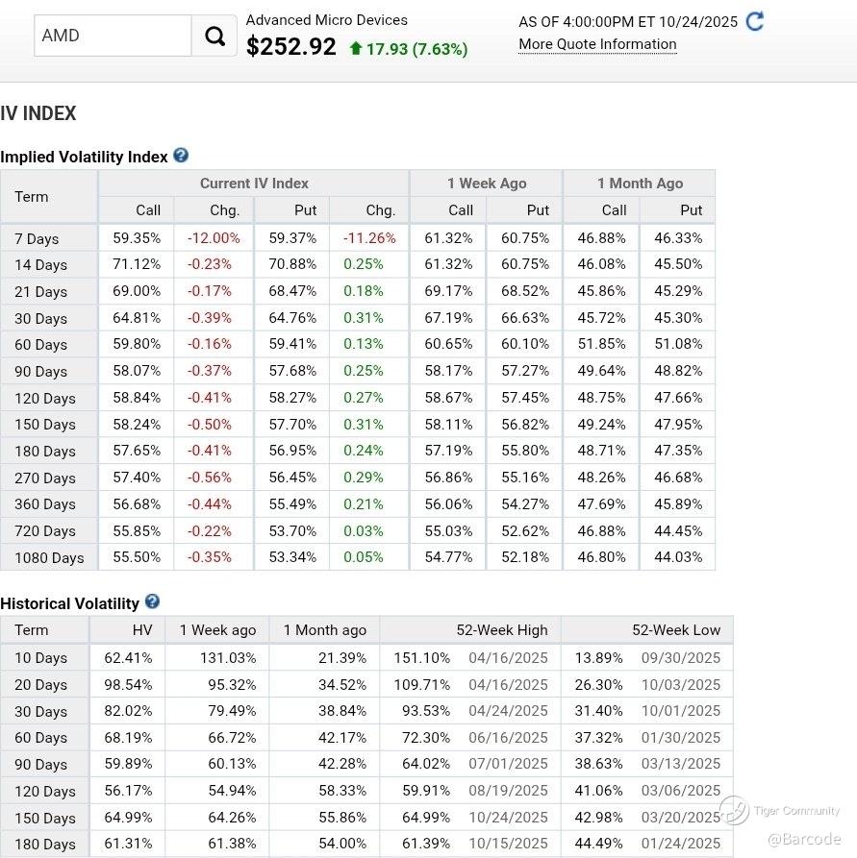Viewport: 857px width, 858px height.
Task: Open Historical Volatility help icon
Action: [x=152, y=601]
